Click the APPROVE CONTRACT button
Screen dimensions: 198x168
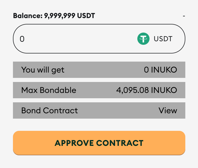[99, 143]
